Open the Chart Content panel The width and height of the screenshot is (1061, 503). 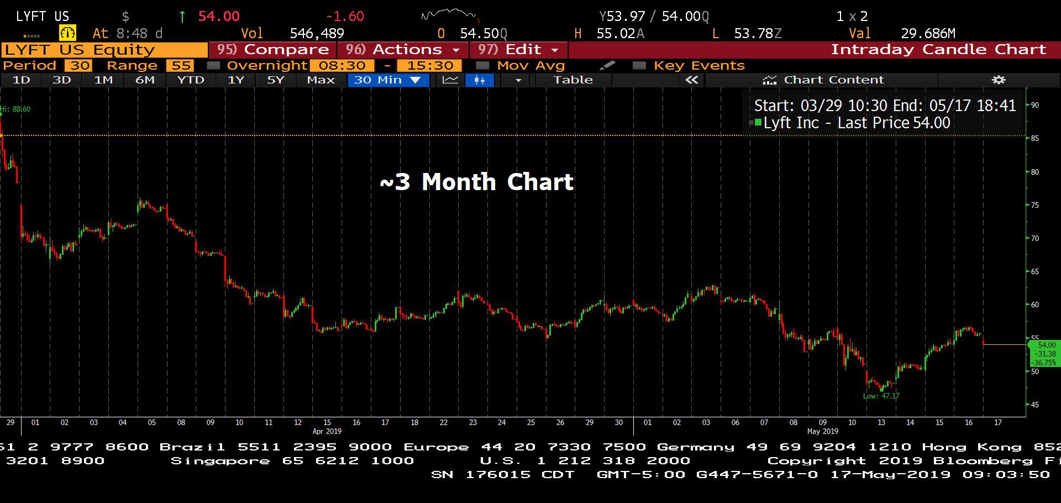(822, 80)
